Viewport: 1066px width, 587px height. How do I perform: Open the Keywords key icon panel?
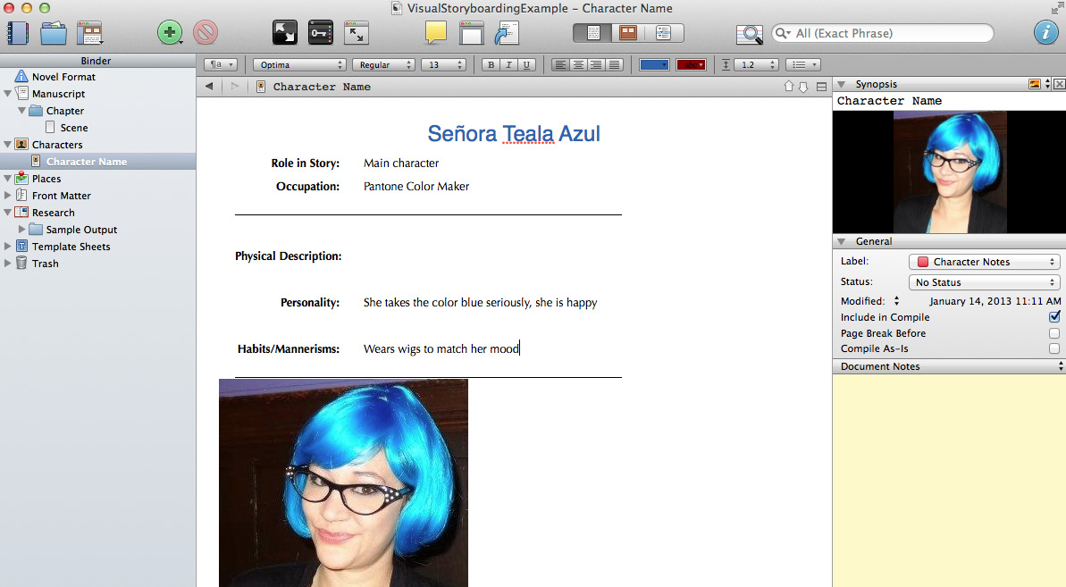click(x=321, y=33)
